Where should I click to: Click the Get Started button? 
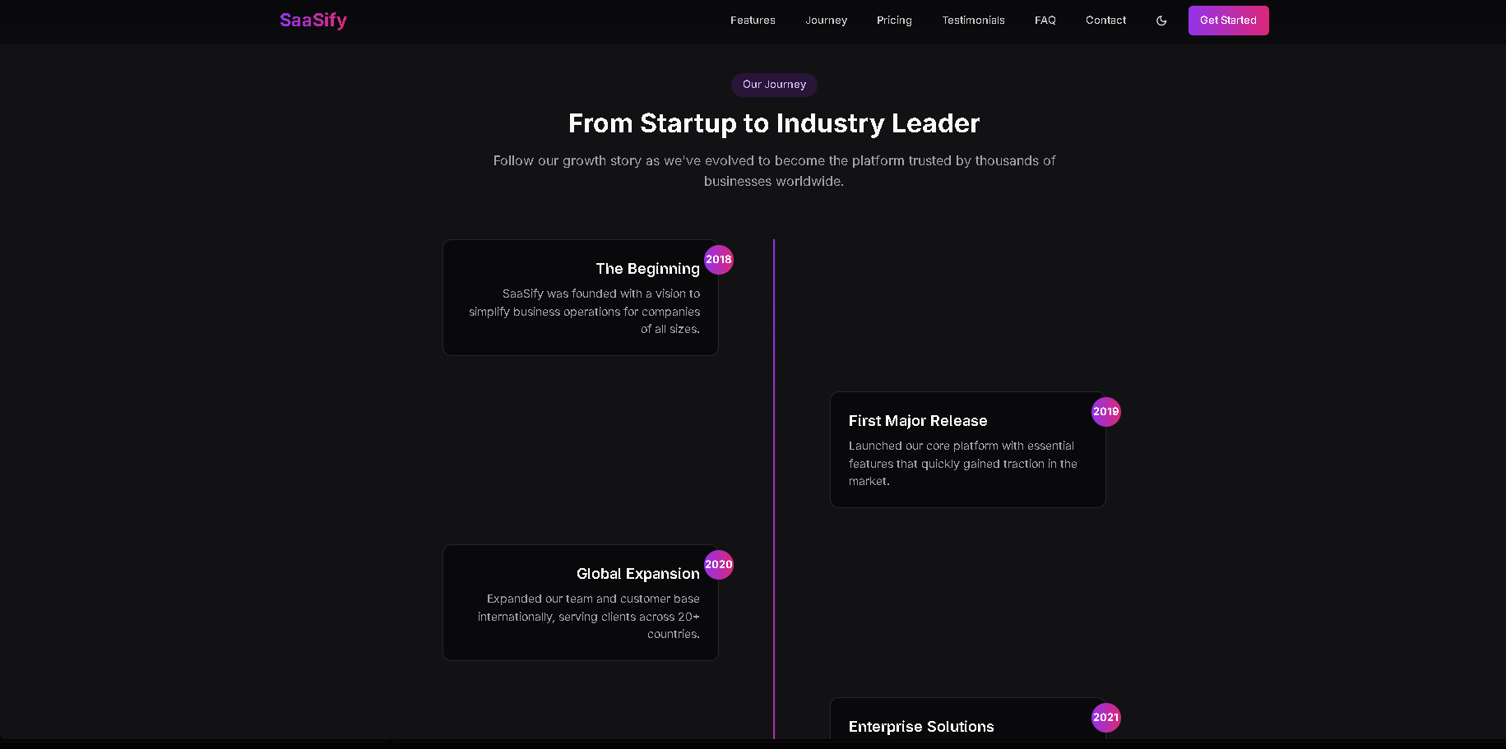tap(1228, 20)
